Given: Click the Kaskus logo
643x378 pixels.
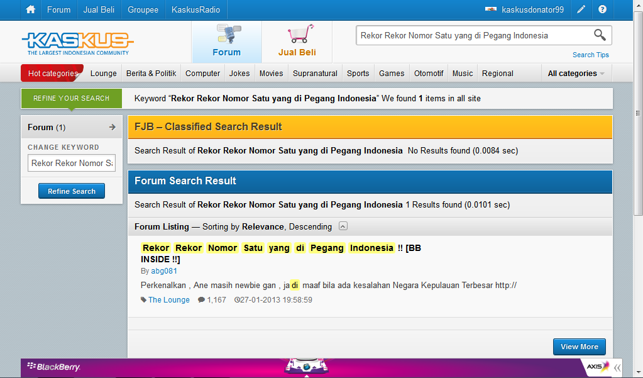Looking at the screenshot, I should point(77,42).
